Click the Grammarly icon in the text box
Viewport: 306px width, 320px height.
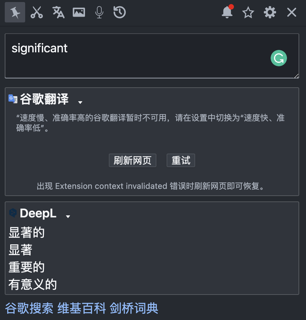click(278, 58)
